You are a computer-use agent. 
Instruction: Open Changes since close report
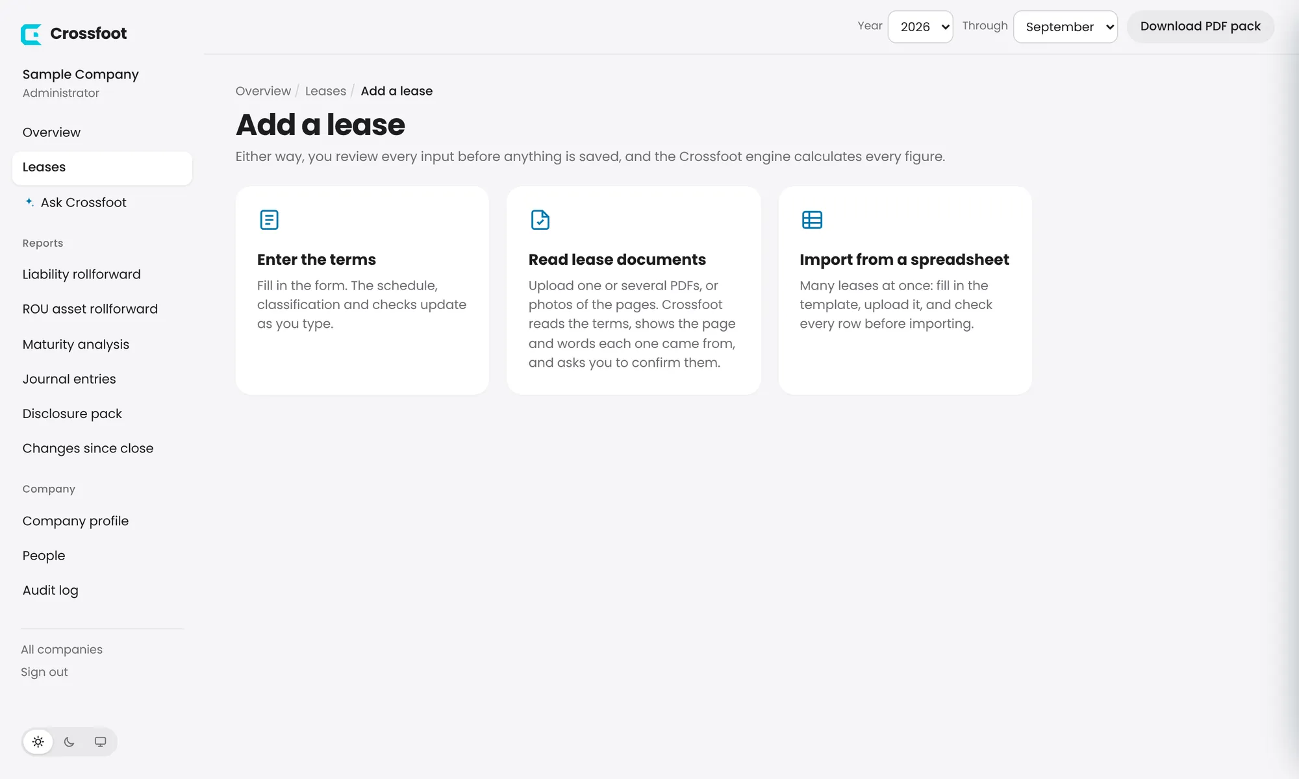pos(102,449)
